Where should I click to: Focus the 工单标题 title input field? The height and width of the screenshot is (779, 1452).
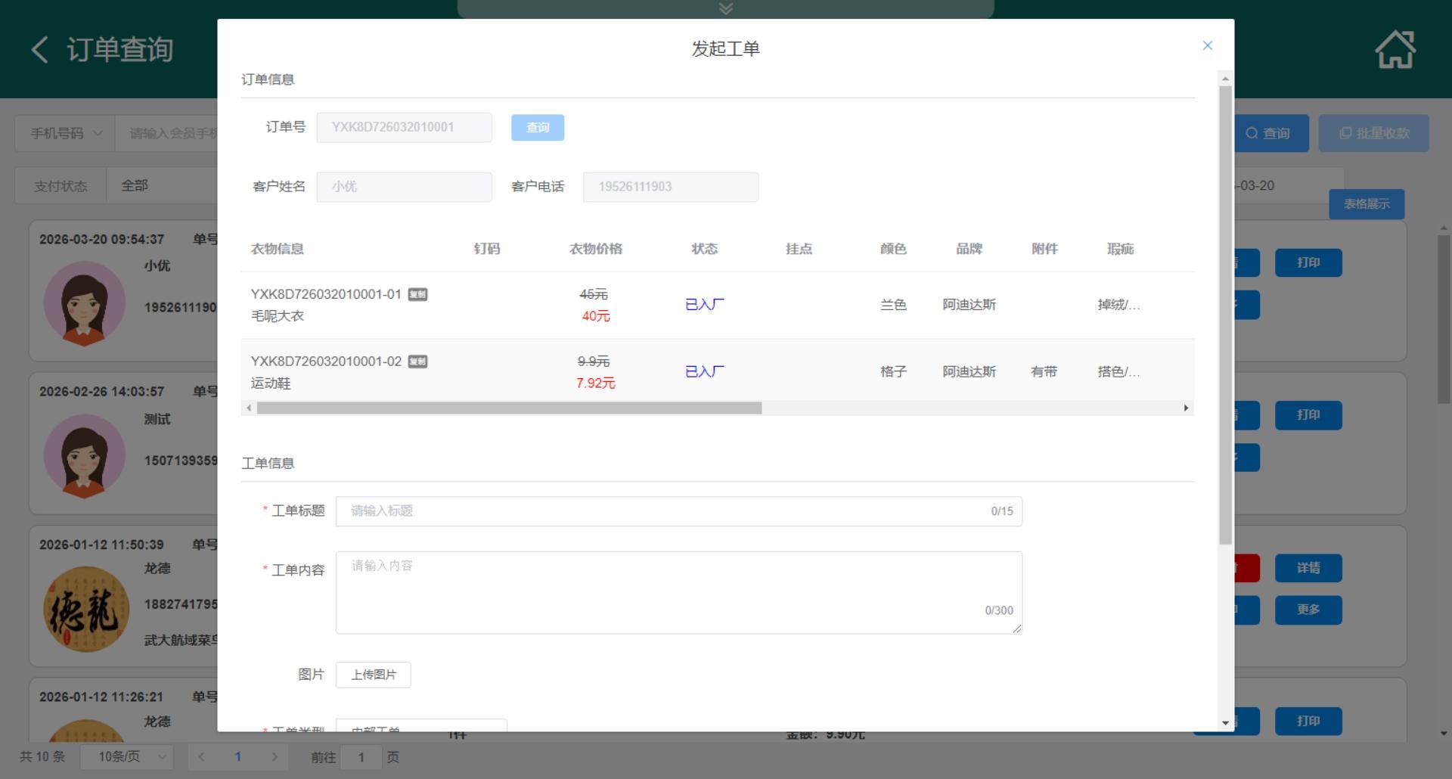pyautogui.click(x=665, y=511)
